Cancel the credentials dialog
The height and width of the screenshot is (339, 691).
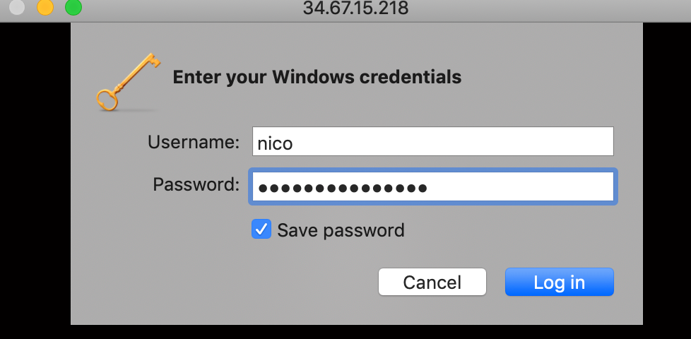pyautogui.click(x=432, y=282)
